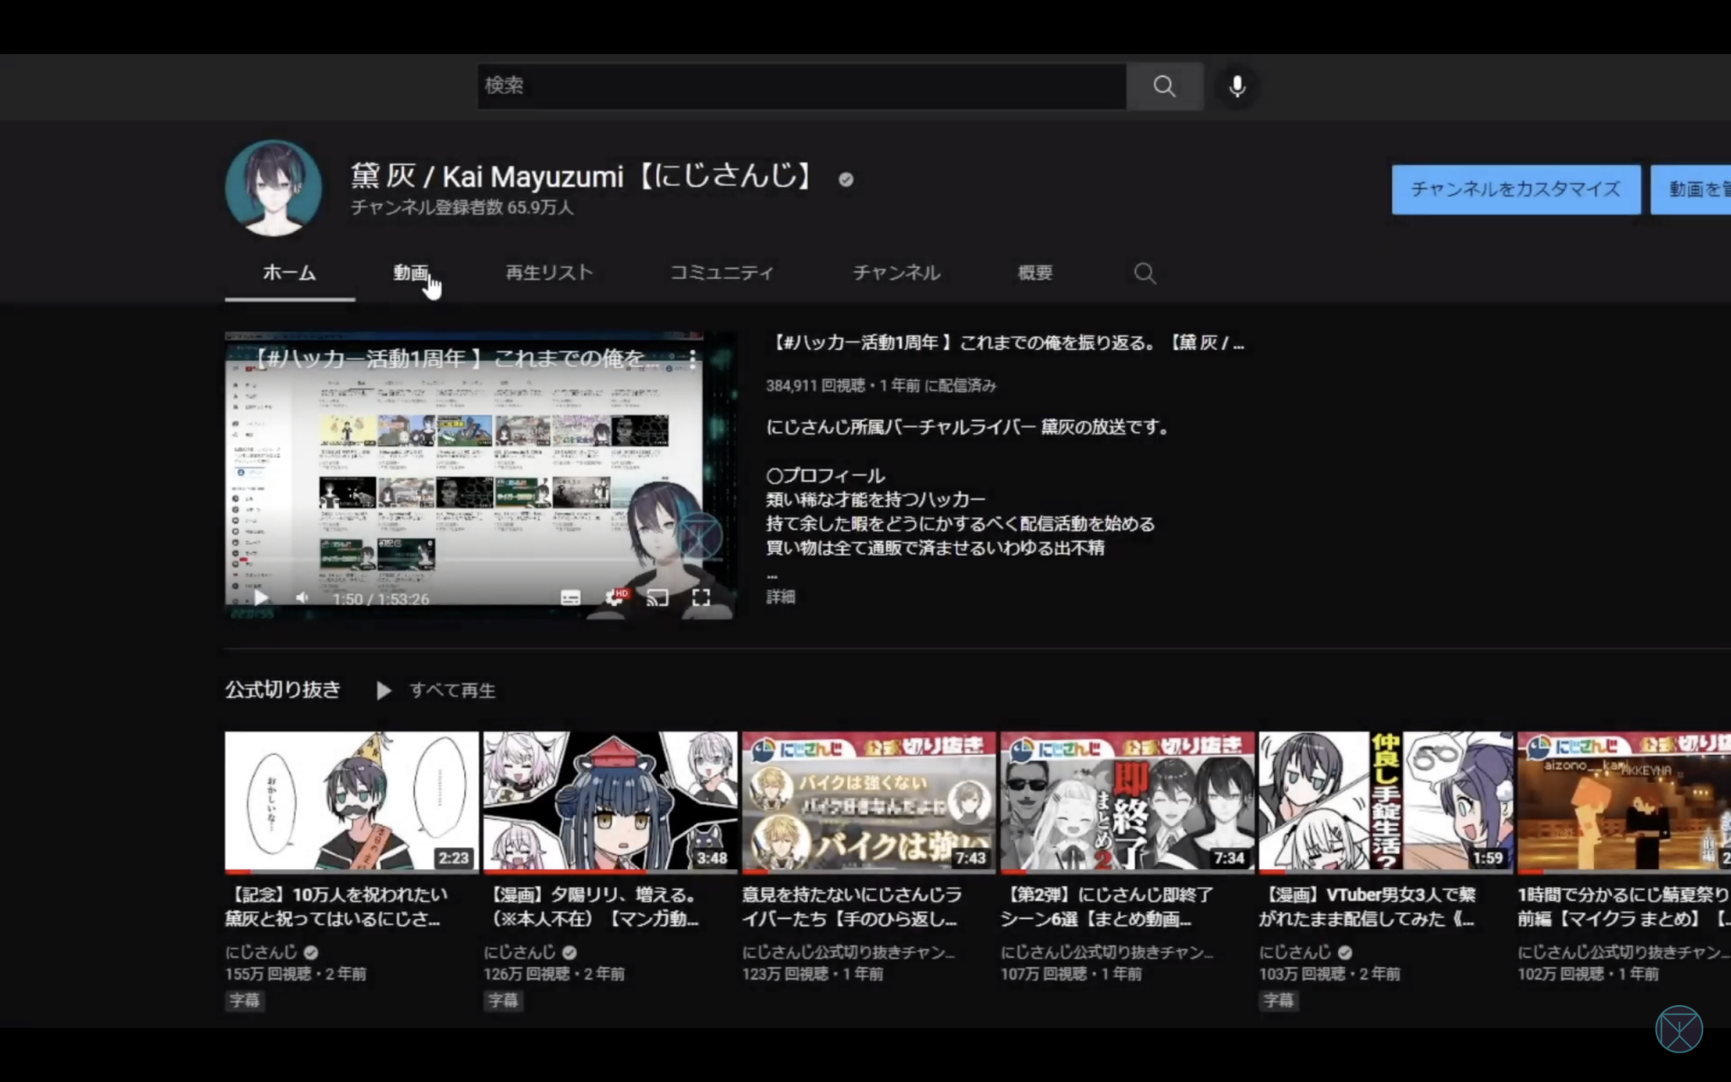This screenshot has height=1082, width=1731.
Task: Open thumbnail of 仲良し手錠生活 1:59 video
Action: coord(1386,802)
